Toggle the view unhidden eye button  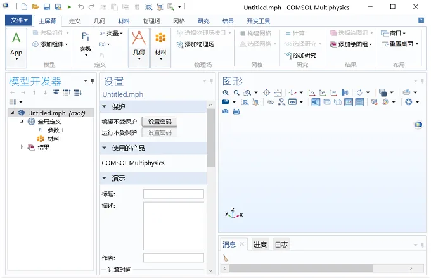[x=292, y=102]
